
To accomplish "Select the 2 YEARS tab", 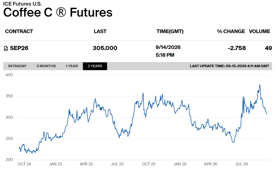I will coord(95,66).
